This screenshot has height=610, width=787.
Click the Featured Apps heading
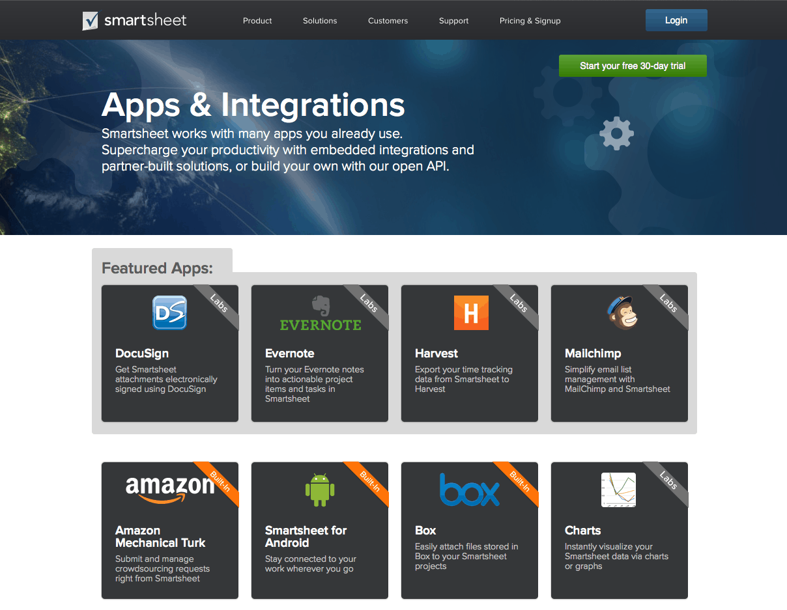point(158,268)
